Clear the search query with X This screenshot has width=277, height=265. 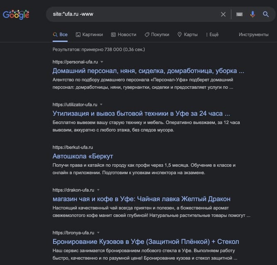pyautogui.click(x=223, y=15)
